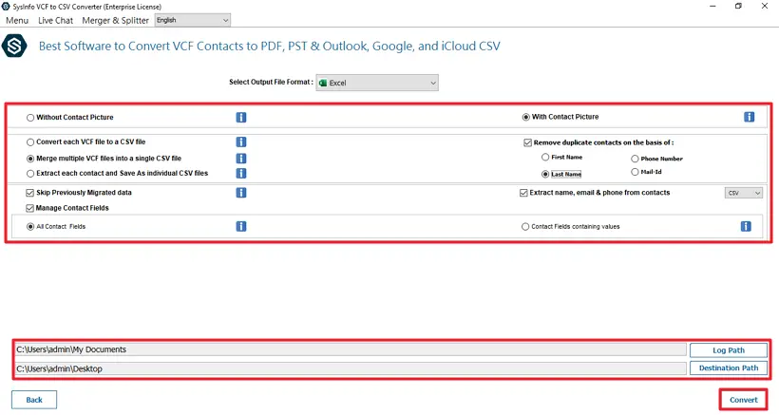Image resolution: width=779 pixels, height=415 pixels.
Task: Click the Convert button
Action: (x=743, y=400)
